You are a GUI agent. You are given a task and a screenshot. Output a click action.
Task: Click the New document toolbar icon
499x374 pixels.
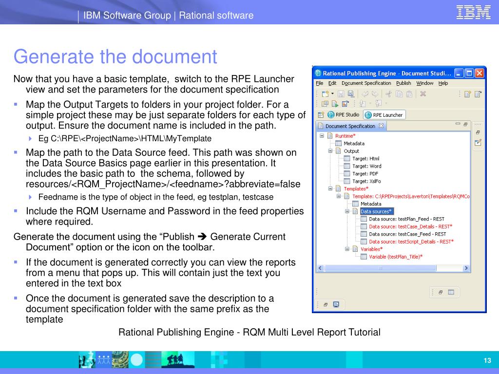click(325, 94)
